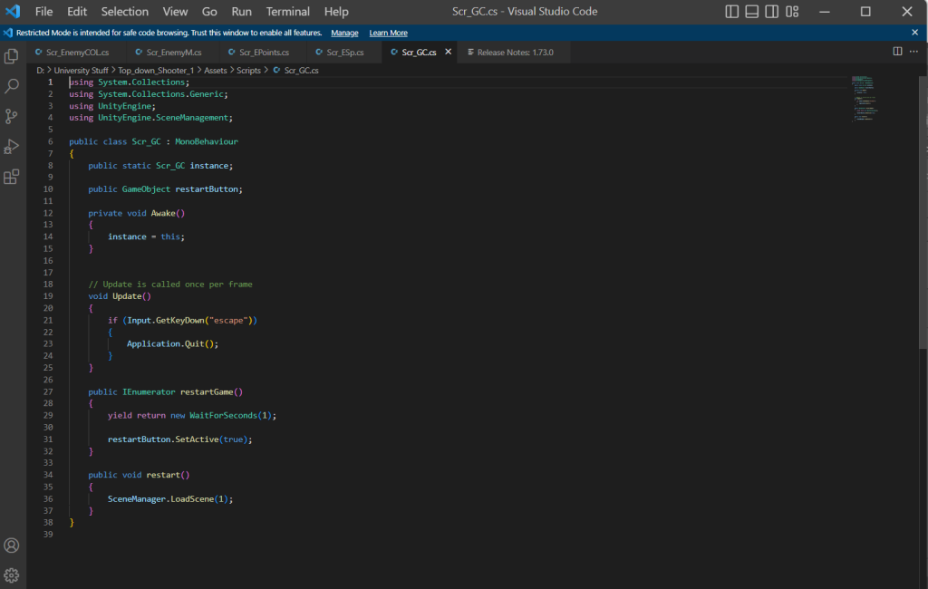Switch to the Scr_EnemyM.cs tab
This screenshot has height=589, width=928.
click(x=173, y=53)
